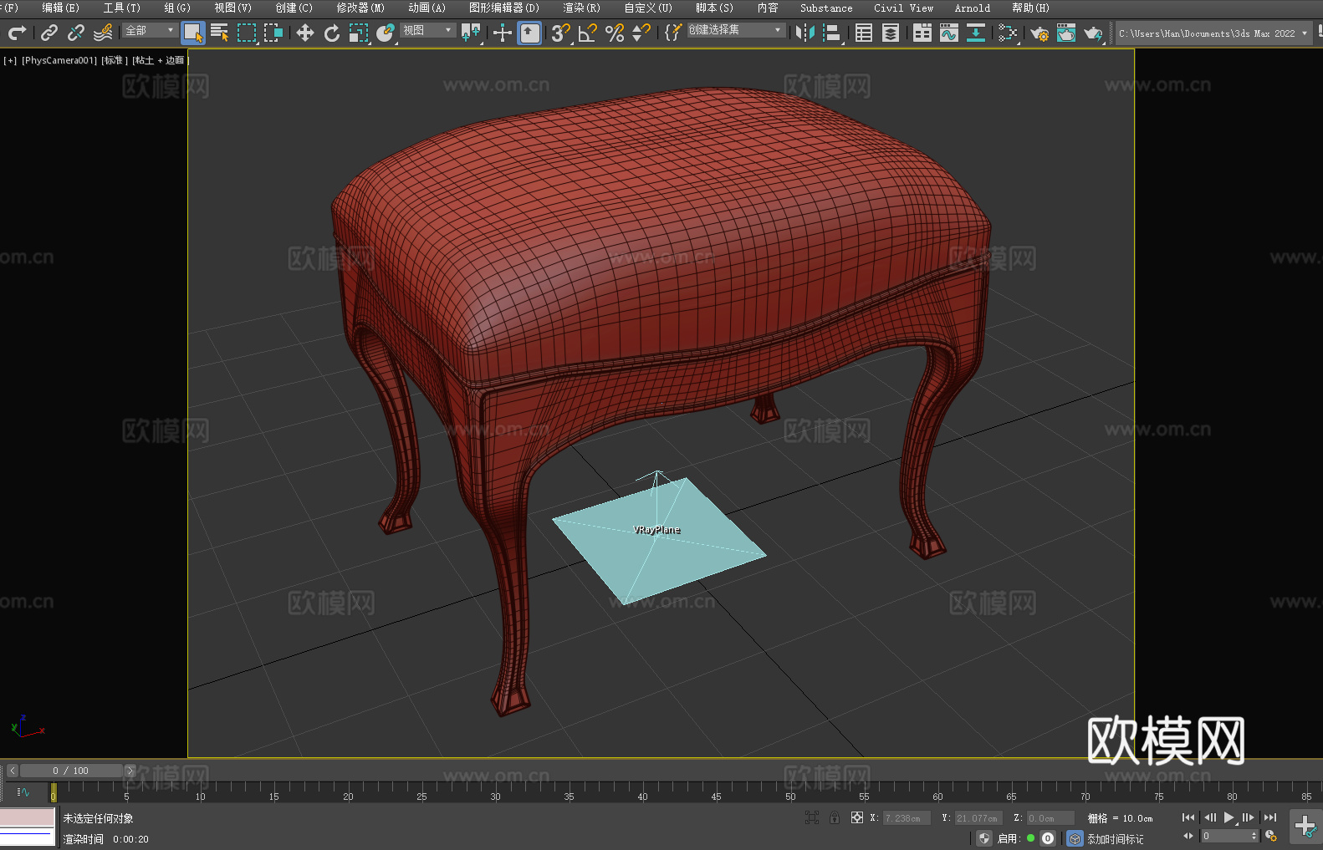Open the Select by Name list

(x=220, y=33)
